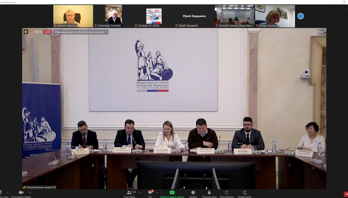This screenshot has height=198, width=348.
Task: Select Аппарат ИТ ОПРФ participant thumbnail
Action: 154,16
